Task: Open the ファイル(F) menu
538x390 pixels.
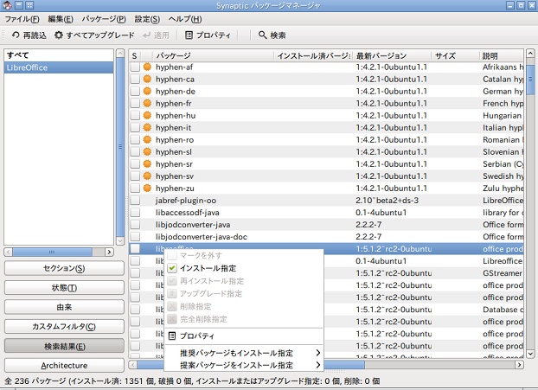Action: 22,19
